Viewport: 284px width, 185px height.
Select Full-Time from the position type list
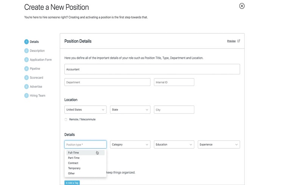(x=86, y=152)
